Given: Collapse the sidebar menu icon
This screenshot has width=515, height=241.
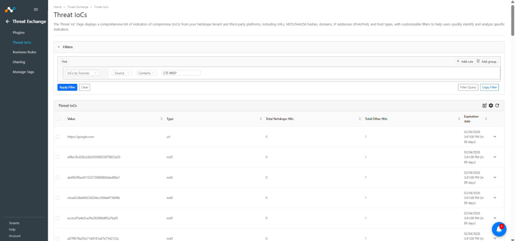Looking at the screenshot, I should point(36,10).
